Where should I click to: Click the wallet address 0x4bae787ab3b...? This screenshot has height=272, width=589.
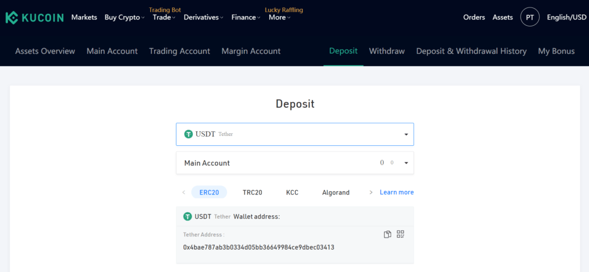(x=259, y=248)
